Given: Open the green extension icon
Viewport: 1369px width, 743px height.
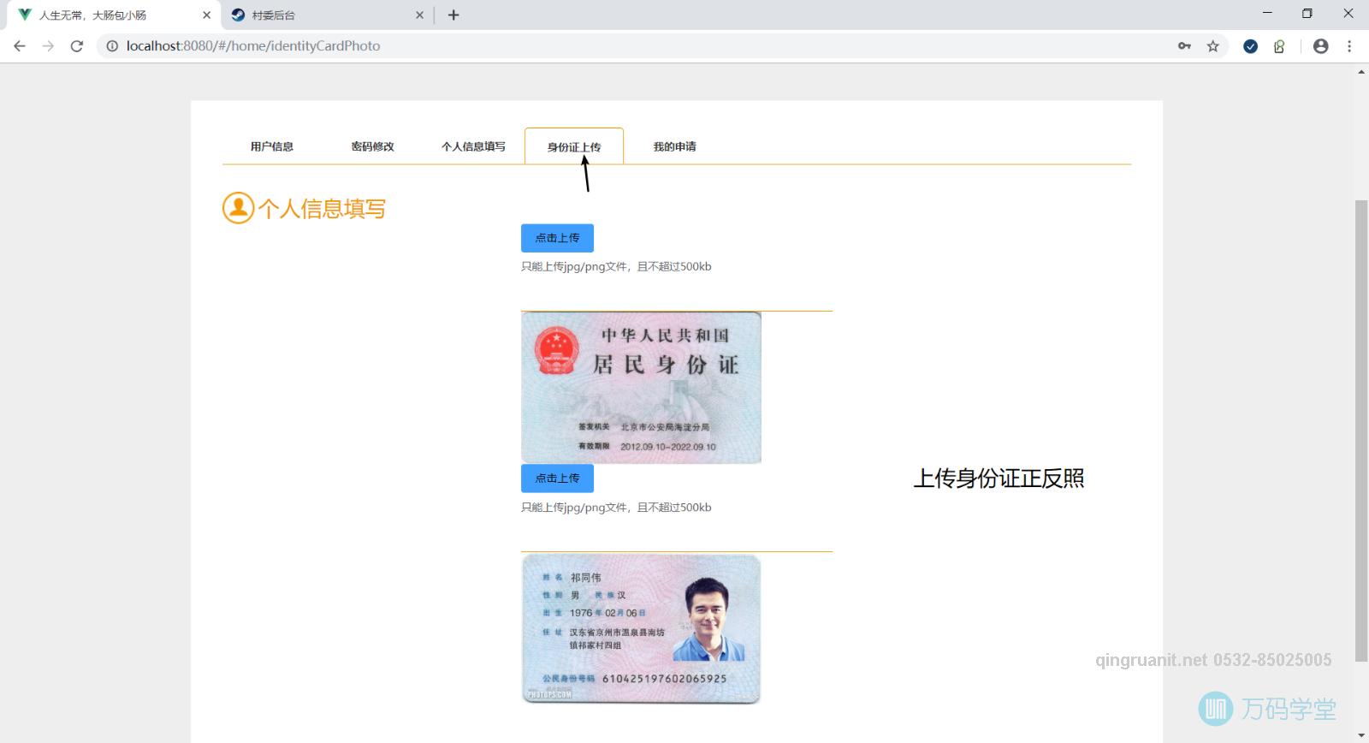Looking at the screenshot, I should point(1279,46).
